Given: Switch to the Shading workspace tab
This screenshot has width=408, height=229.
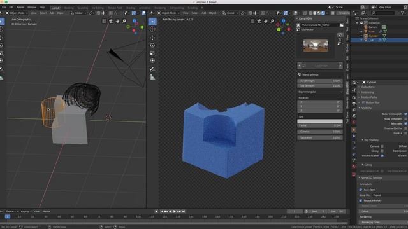Looking at the screenshot, I should click(130, 8).
